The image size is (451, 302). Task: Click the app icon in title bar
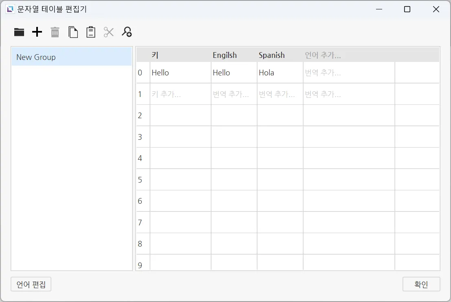click(10, 9)
